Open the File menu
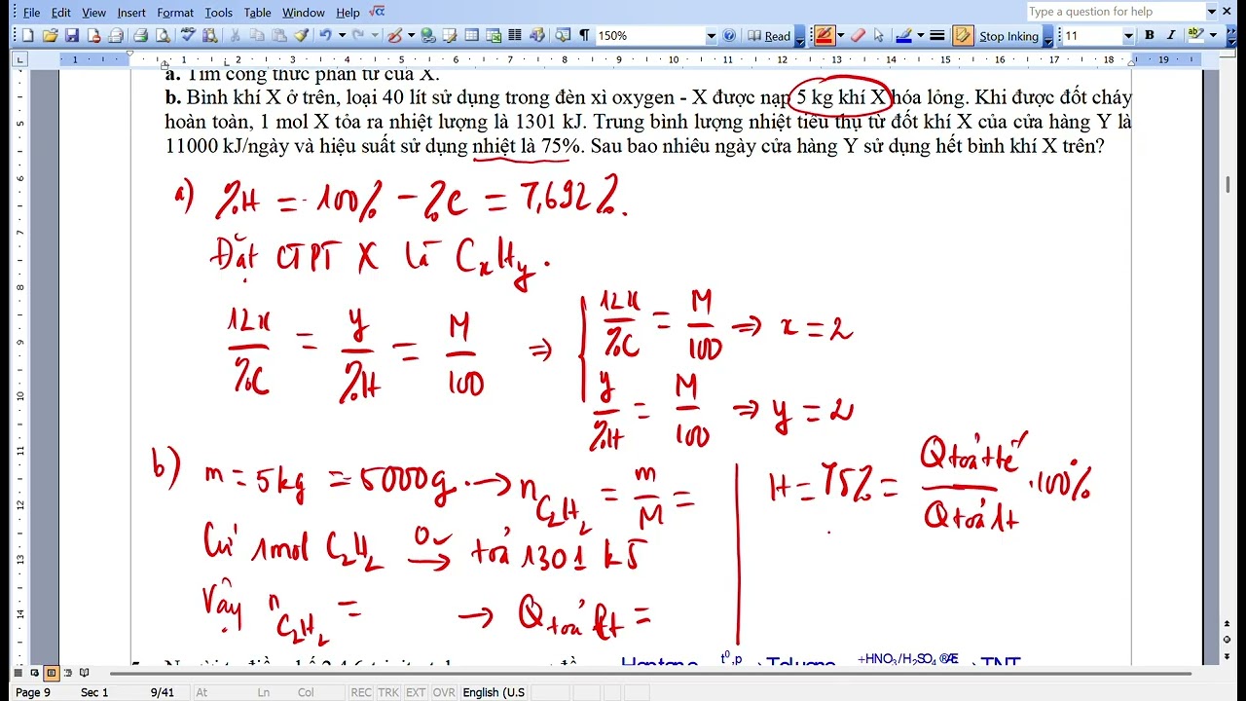This screenshot has height=701, width=1246. pos(31,13)
